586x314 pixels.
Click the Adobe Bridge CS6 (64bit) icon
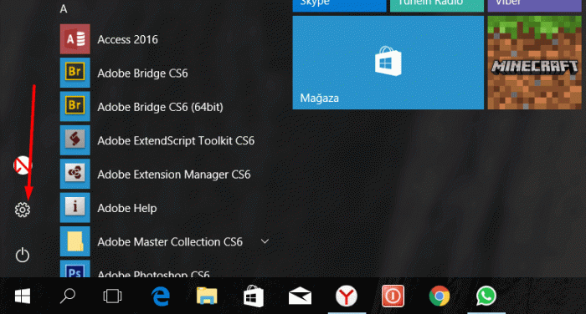[75, 107]
